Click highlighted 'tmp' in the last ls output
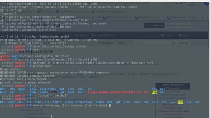Image resolution: width=211 pixels, height=118 pixels. [181, 102]
